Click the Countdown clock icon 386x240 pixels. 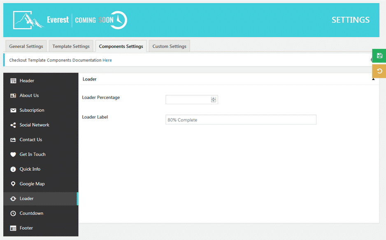(13, 213)
